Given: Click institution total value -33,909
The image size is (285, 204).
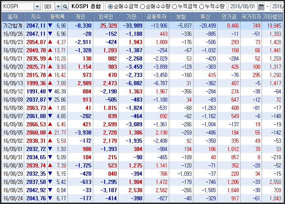Looking at the screenshot, I should (x=133, y=25).
